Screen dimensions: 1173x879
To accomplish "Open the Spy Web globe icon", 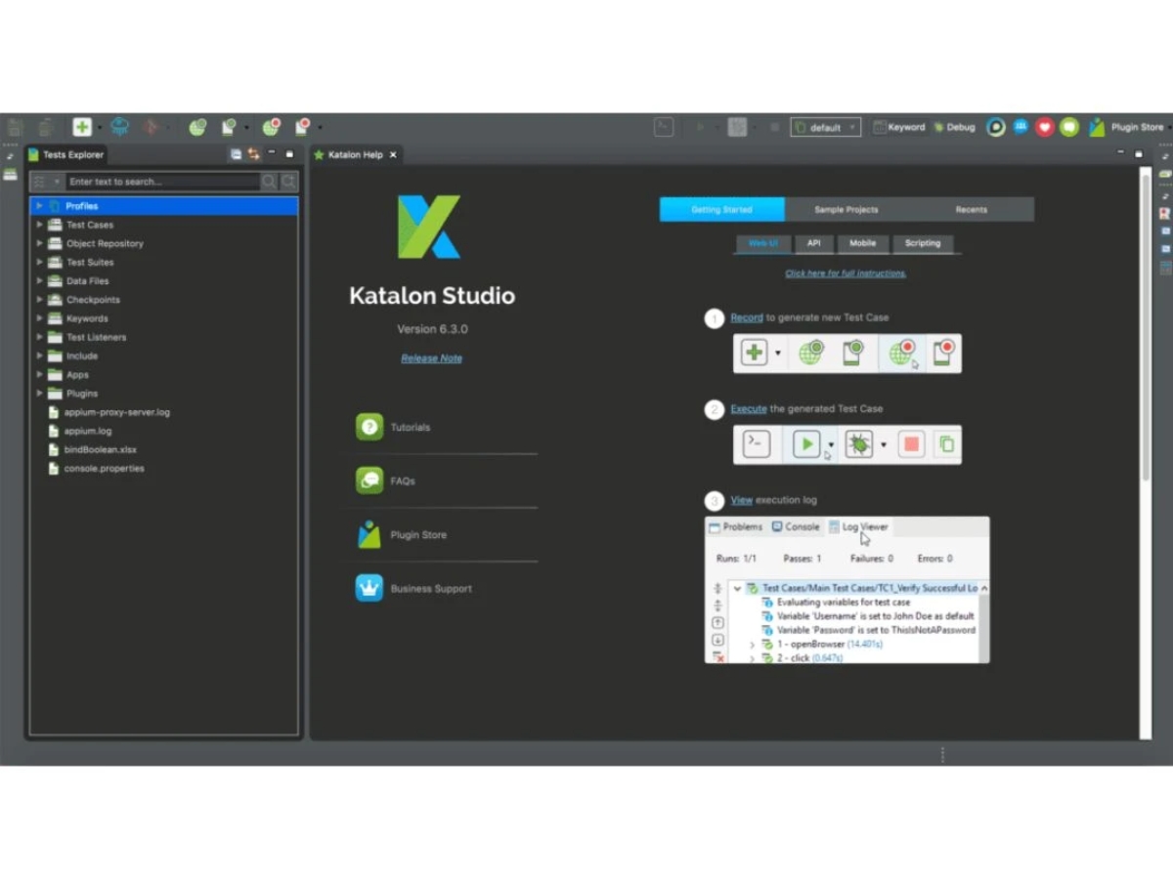I will click(x=198, y=127).
